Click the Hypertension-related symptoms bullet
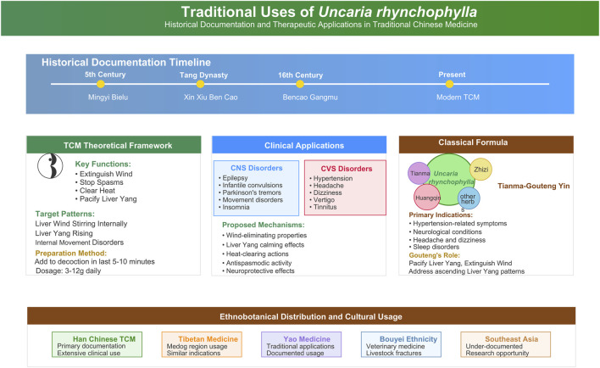 click(458, 223)
